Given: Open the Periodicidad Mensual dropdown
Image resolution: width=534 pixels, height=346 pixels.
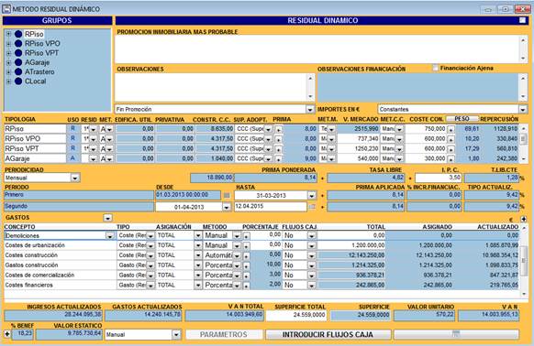Looking at the screenshot, I should (x=75, y=178).
